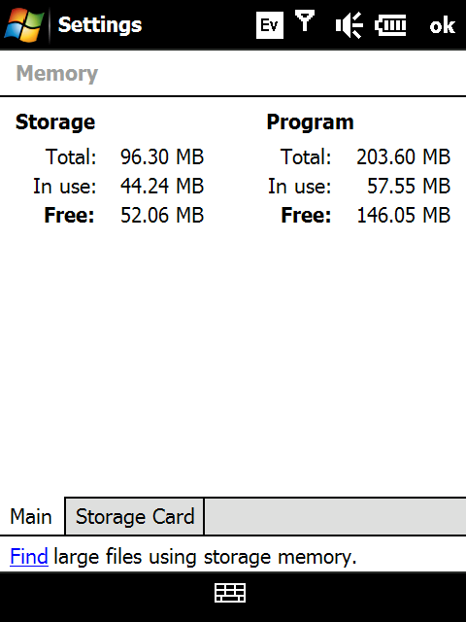This screenshot has width=466, height=622.
Task: Check the battery status icon
Action: click(x=390, y=25)
